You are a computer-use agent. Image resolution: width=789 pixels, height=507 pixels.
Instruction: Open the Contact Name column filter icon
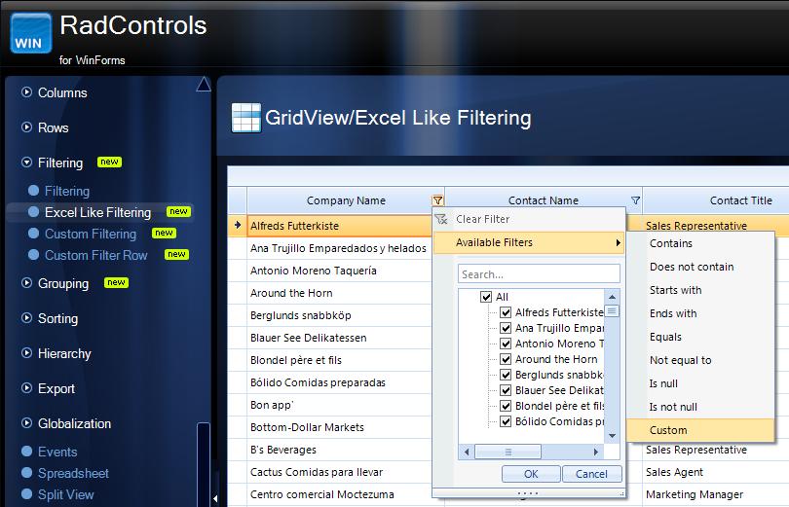(635, 200)
